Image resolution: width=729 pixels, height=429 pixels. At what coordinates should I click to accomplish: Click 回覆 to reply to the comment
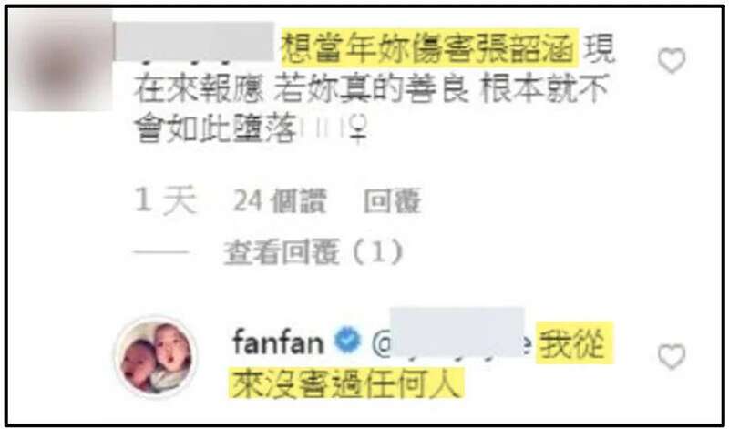(393, 201)
